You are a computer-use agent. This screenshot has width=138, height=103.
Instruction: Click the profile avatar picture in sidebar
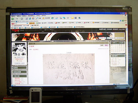tap(19, 48)
